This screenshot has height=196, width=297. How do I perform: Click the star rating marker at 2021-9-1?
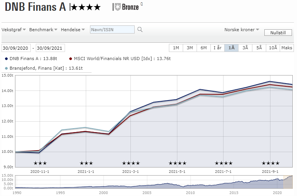[x=270, y=163]
